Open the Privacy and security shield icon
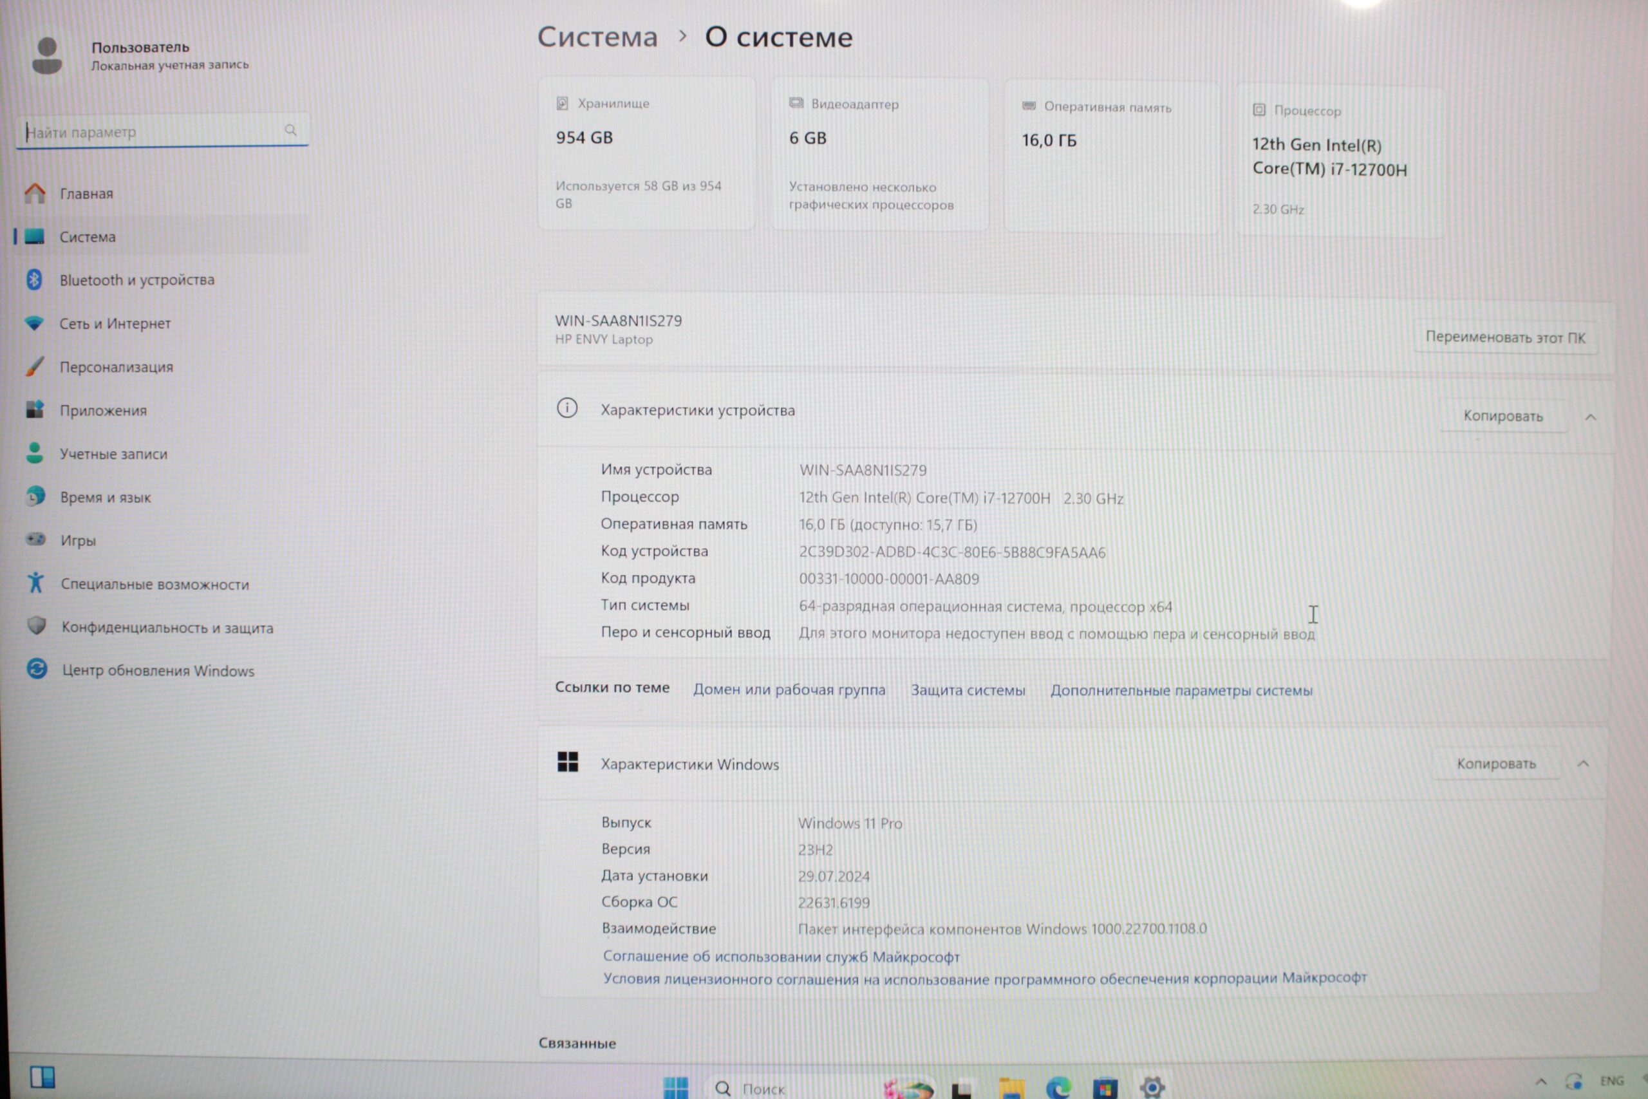This screenshot has width=1648, height=1099. pyautogui.click(x=37, y=625)
